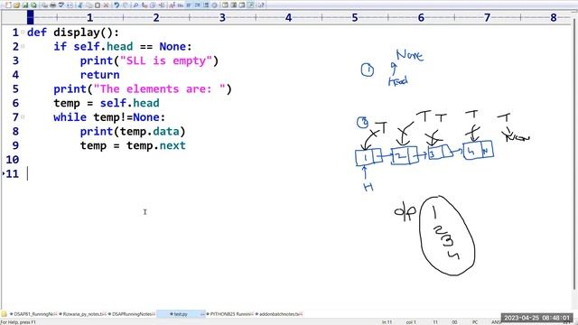Viewport: 578px width, 325px height.
Task: Click the Help question mark toolbar icon
Action: [x=261, y=5]
